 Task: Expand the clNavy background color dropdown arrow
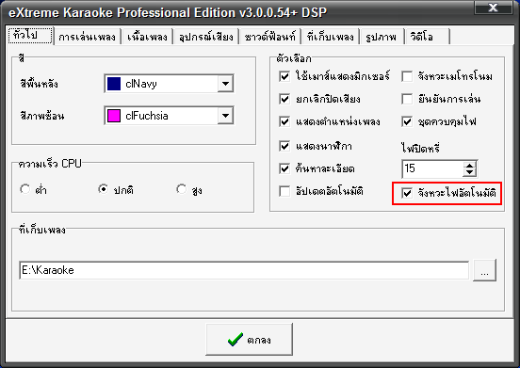[225, 84]
